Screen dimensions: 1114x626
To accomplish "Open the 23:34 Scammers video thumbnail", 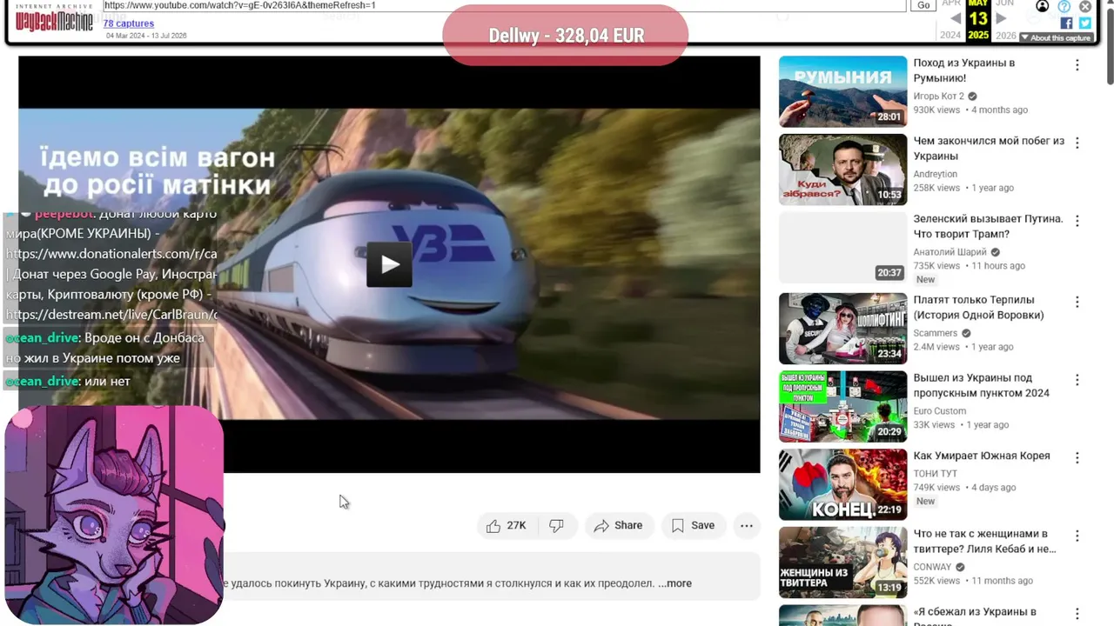I will [842, 329].
